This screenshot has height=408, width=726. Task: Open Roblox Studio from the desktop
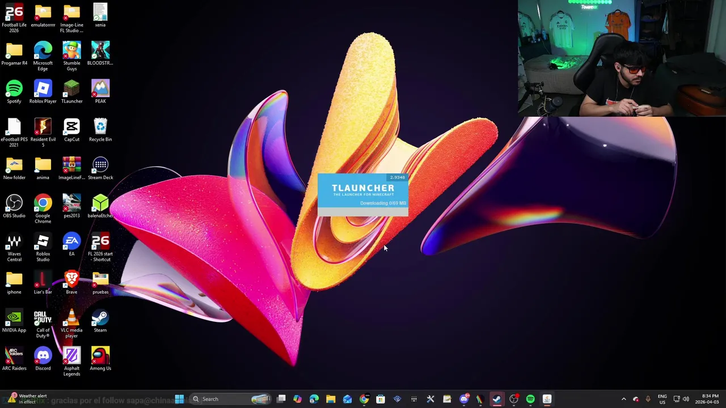click(43, 247)
